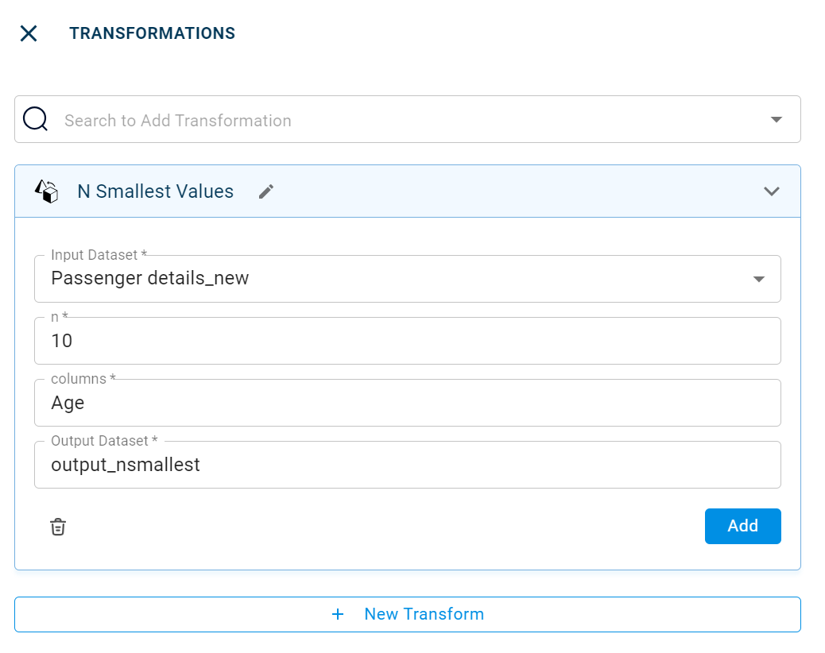The image size is (825, 653).
Task: Open the search transformation dropdown arrow
Action: click(777, 120)
